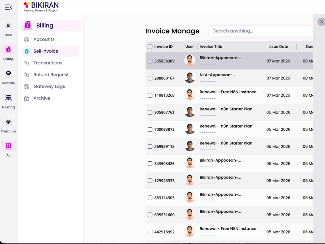Check the box for invoice 343503426
The image size is (325, 244).
point(150,164)
